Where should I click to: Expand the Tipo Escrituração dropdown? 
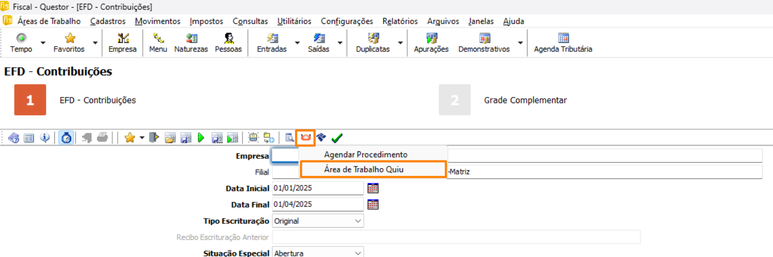tap(357, 221)
